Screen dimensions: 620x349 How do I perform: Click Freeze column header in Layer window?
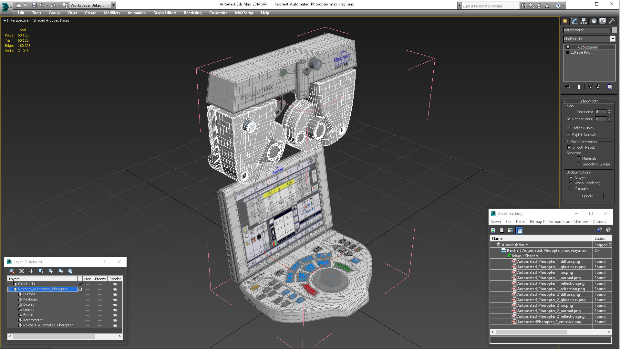[x=100, y=279]
